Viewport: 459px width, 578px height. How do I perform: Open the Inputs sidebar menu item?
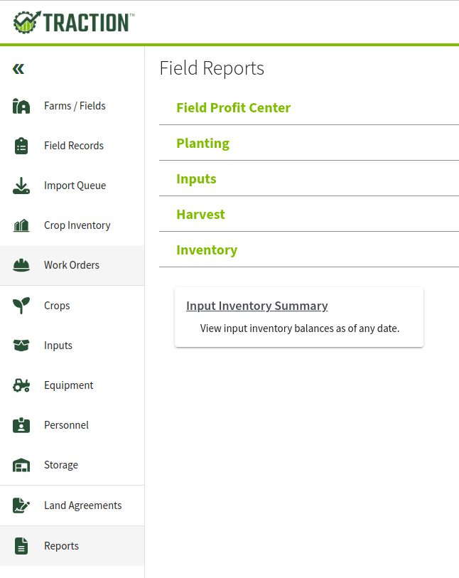coord(72,346)
